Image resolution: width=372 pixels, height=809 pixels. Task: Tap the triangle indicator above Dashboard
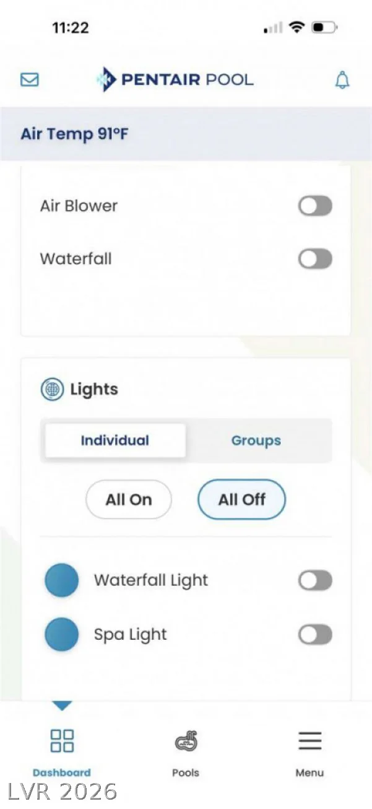tap(62, 706)
